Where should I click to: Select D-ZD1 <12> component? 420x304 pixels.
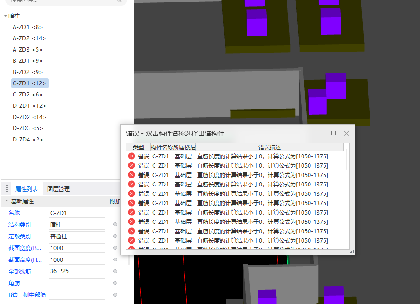pos(29,106)
